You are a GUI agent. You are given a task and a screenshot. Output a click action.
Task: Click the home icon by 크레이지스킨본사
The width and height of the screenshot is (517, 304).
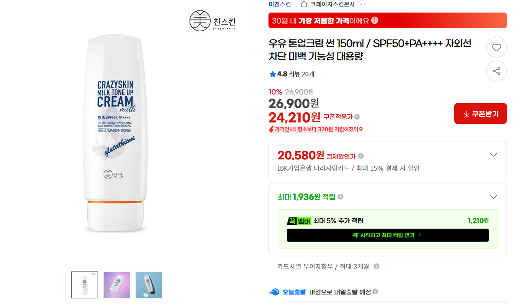click(x=304, y=4)
